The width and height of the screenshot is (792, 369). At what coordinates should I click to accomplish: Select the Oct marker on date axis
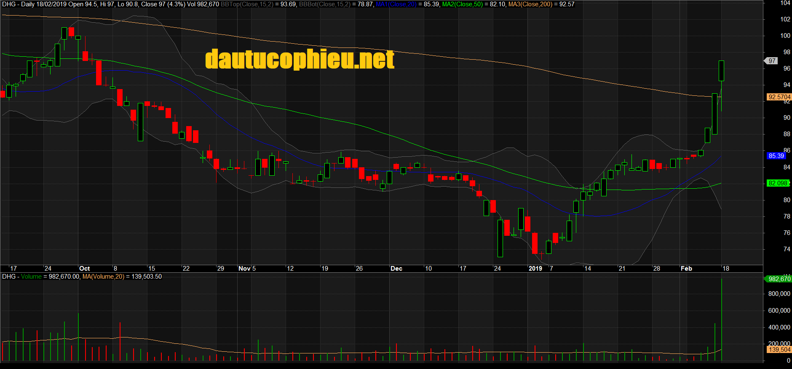[x=84, y=269]
